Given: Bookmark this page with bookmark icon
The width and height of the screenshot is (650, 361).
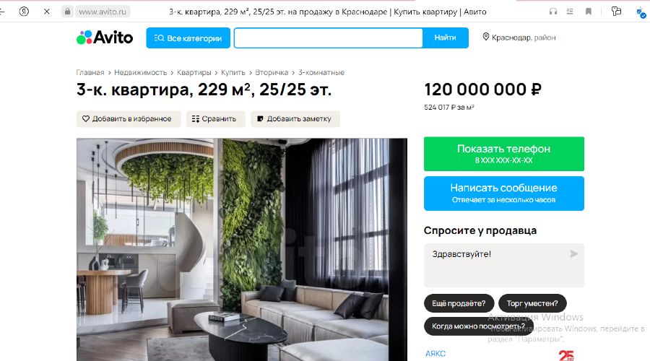Looking at the screenshot, I should click(588, 12).
